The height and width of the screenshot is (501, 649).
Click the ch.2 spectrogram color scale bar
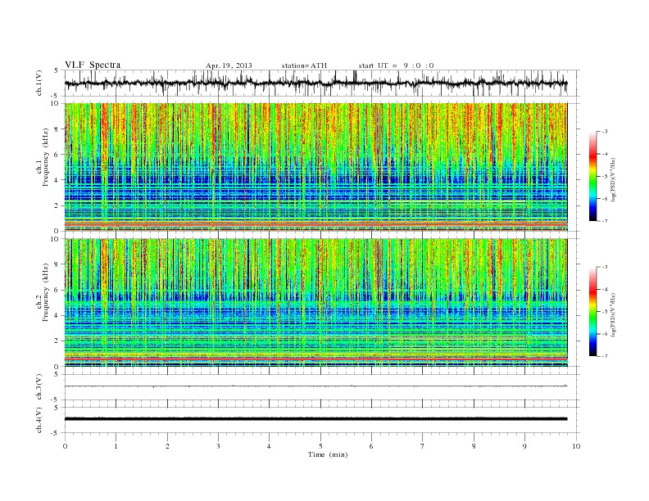click(x=592, y=311)
